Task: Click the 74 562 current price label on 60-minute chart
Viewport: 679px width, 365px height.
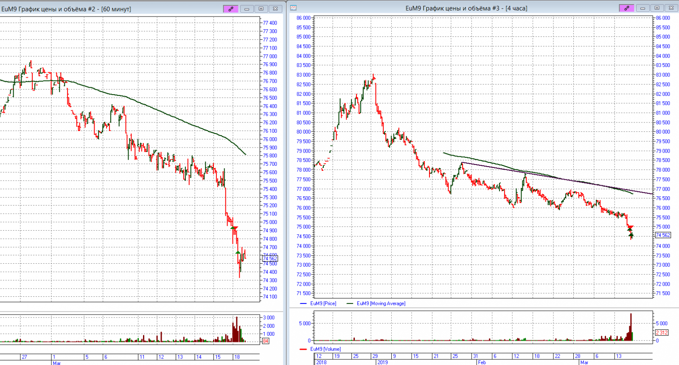Action: [270, 258]
